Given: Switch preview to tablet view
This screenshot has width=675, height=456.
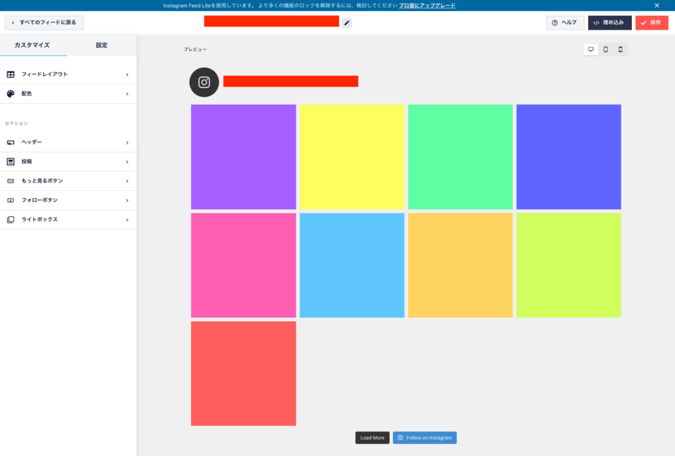Looking at the screenshot, I should tap(605, 48).
